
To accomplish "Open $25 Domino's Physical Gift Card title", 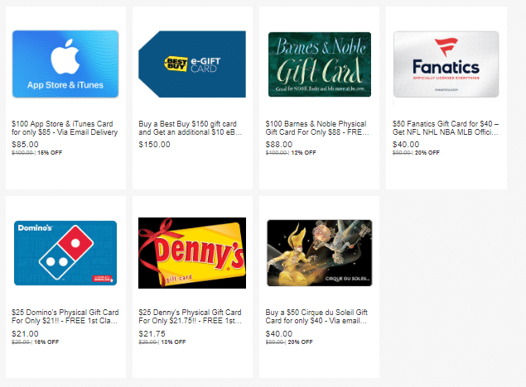I will pos(65,317).
